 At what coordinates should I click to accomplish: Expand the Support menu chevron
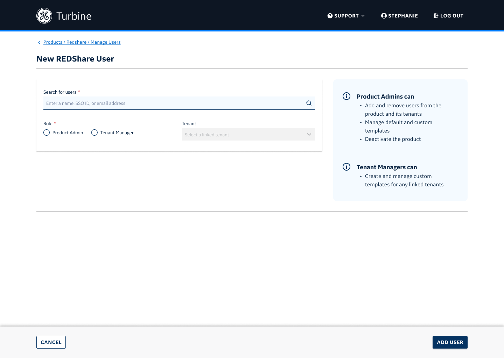pyautogui.click(x=363, y=16)
